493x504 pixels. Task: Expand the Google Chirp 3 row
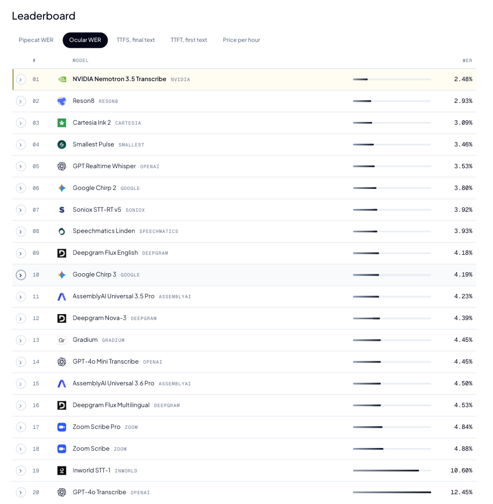point(21,275)
